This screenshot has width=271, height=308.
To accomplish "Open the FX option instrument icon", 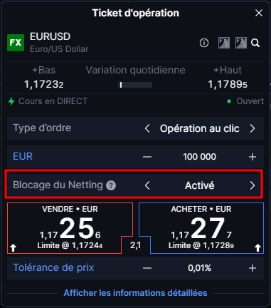I will tap(241, 43).
